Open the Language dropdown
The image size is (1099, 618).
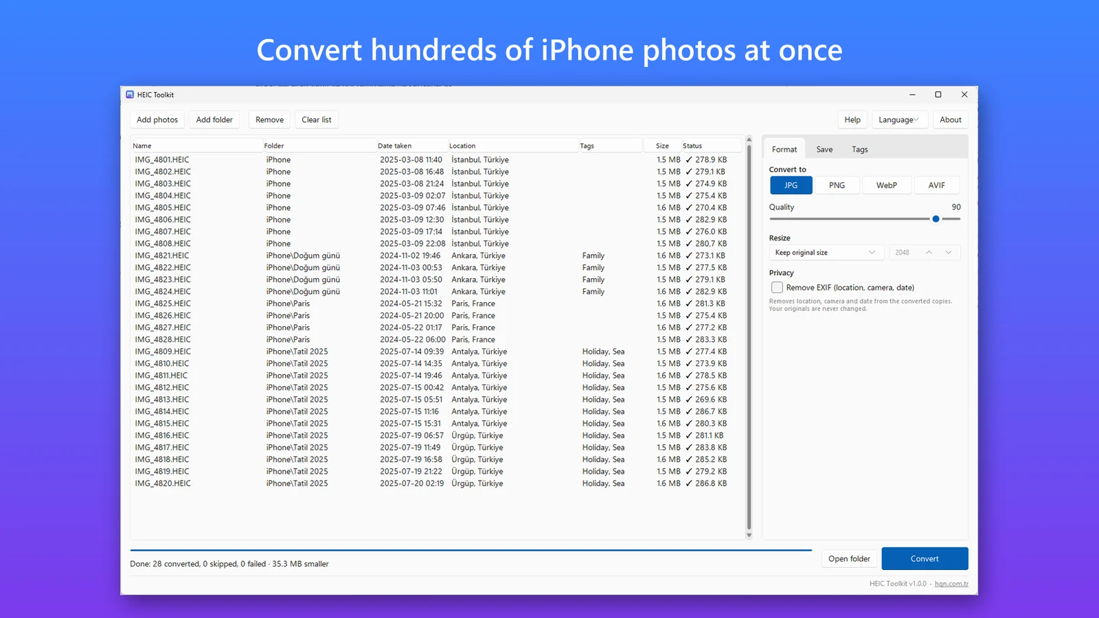[900, 119]
